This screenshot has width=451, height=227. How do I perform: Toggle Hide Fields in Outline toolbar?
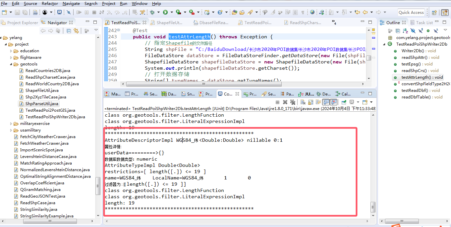tap(413, 31)
